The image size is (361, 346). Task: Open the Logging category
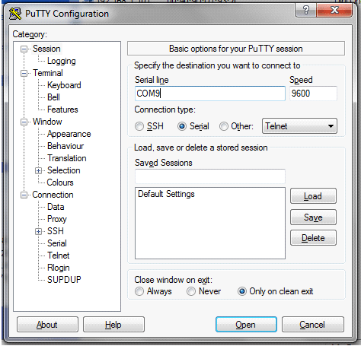(62, 61)
